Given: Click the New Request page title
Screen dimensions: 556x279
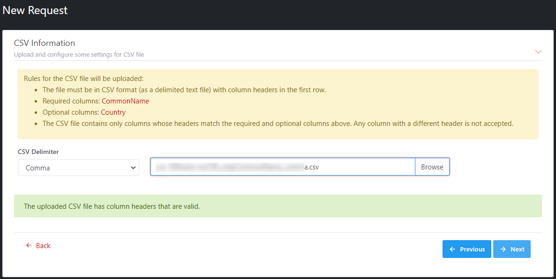Looking at the screenshot, I should (35, 10).
